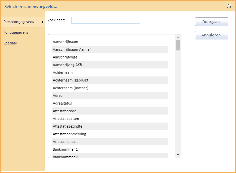The image size is (236, 173).
Task: Open the Persoonsgegevens category
Action: coord(23,22)
